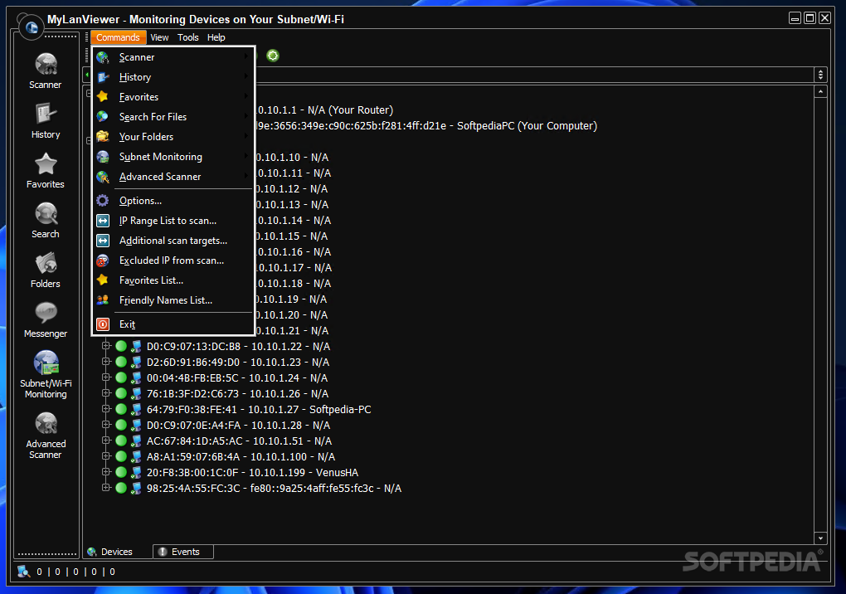Click green status dot of 10.10.1.22
This screenshot has height=594, width=846.
point(121,347)
